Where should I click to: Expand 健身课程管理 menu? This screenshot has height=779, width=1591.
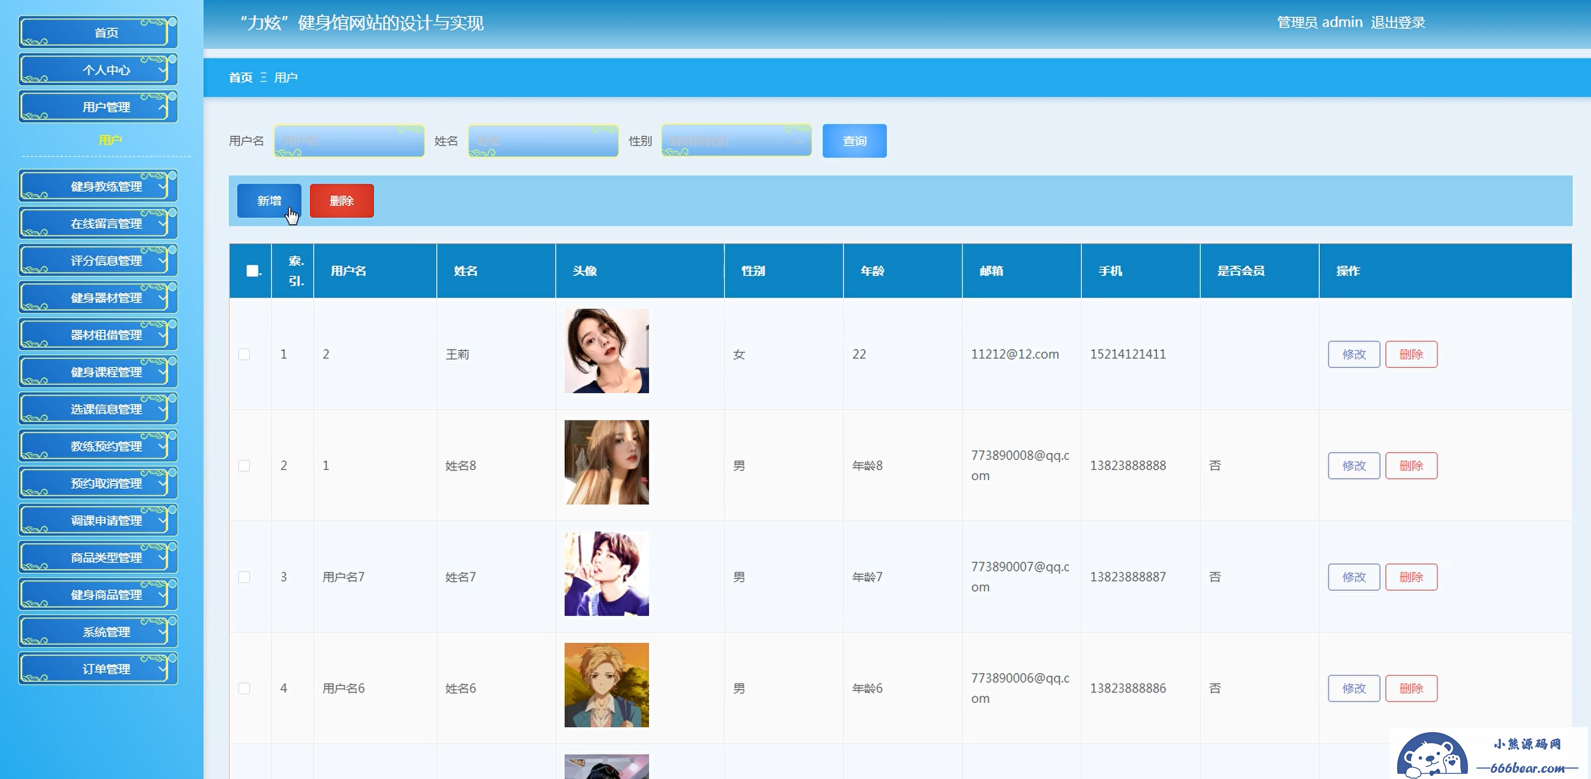(98, 371)
